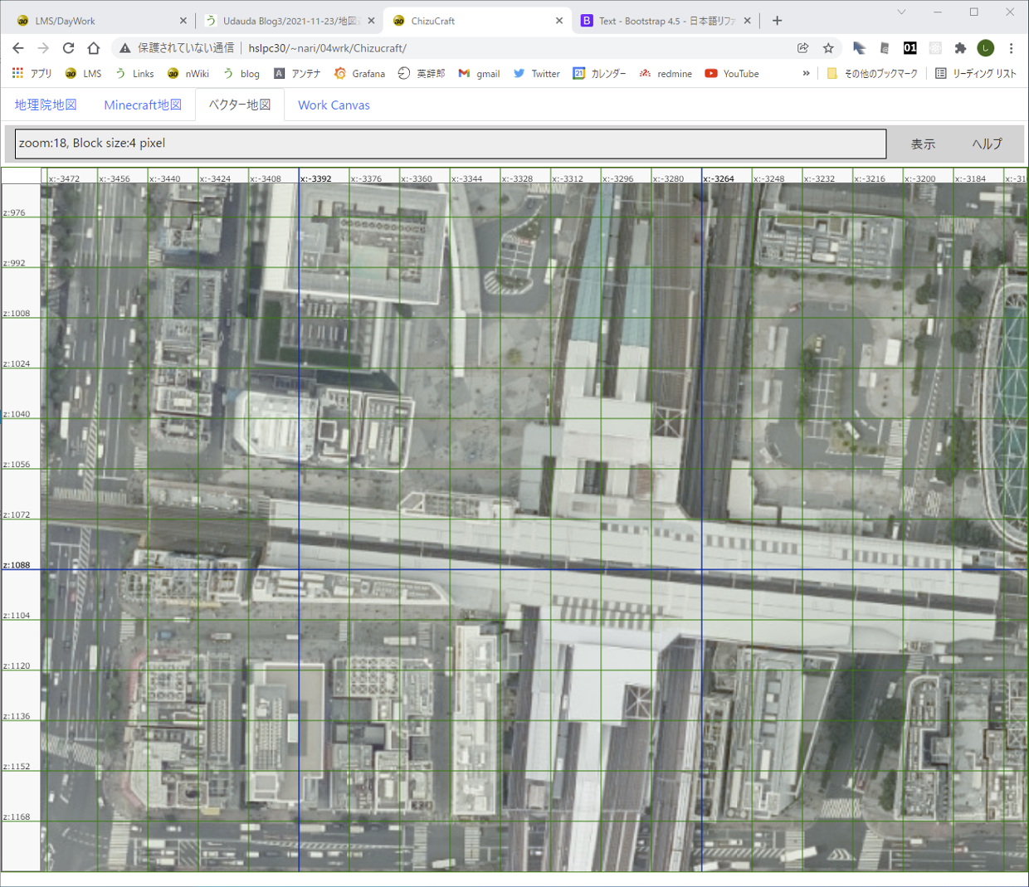Viewport: 1029px width, 887px height.
Task: Open the Extensions puzzle icon
Action: coord(960,48)
